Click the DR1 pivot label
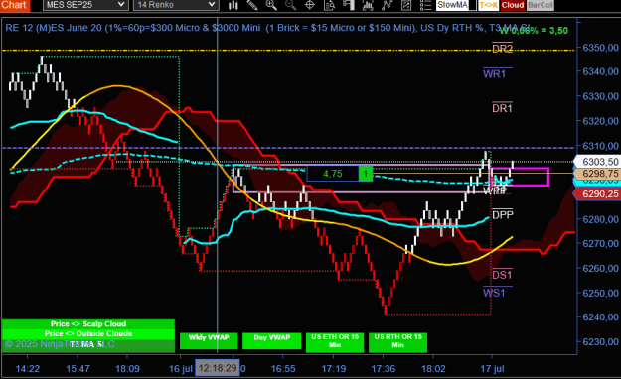This screenshot has height=379, width=621. [x=502, y=108]
